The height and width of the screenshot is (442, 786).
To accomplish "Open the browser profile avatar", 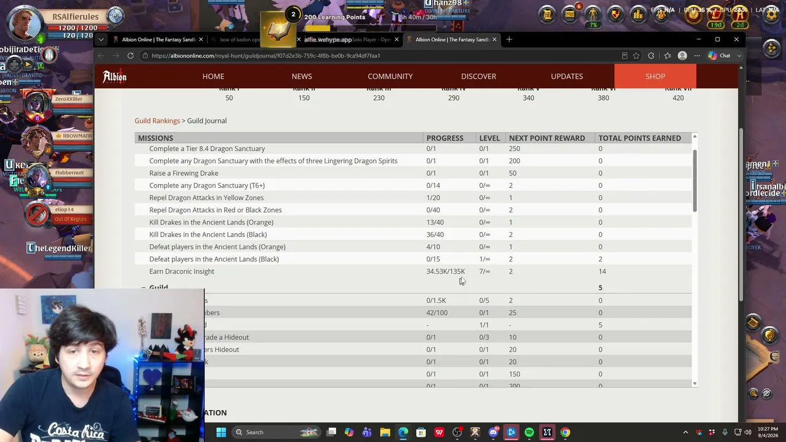I will [682, 55].
